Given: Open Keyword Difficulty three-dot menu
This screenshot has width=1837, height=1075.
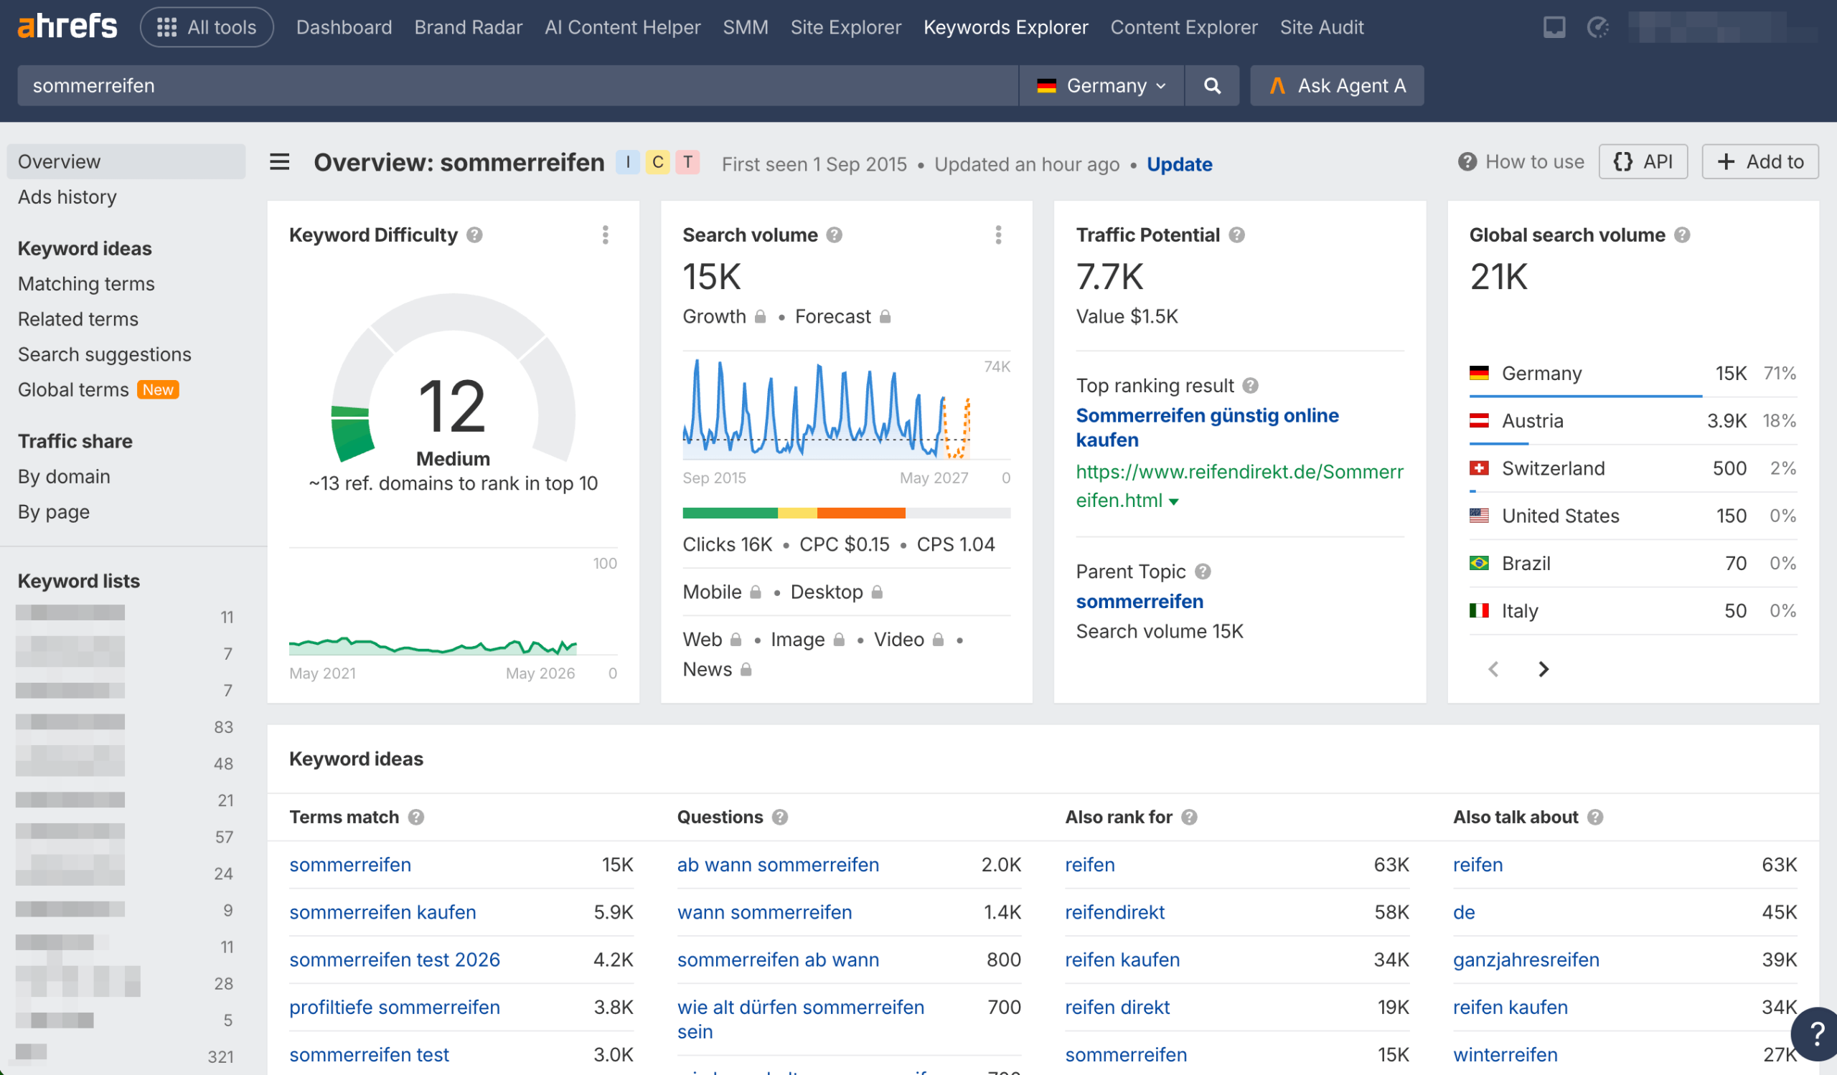Looking at the screenshot, I should pyautogui.click(x=605, y=235).
